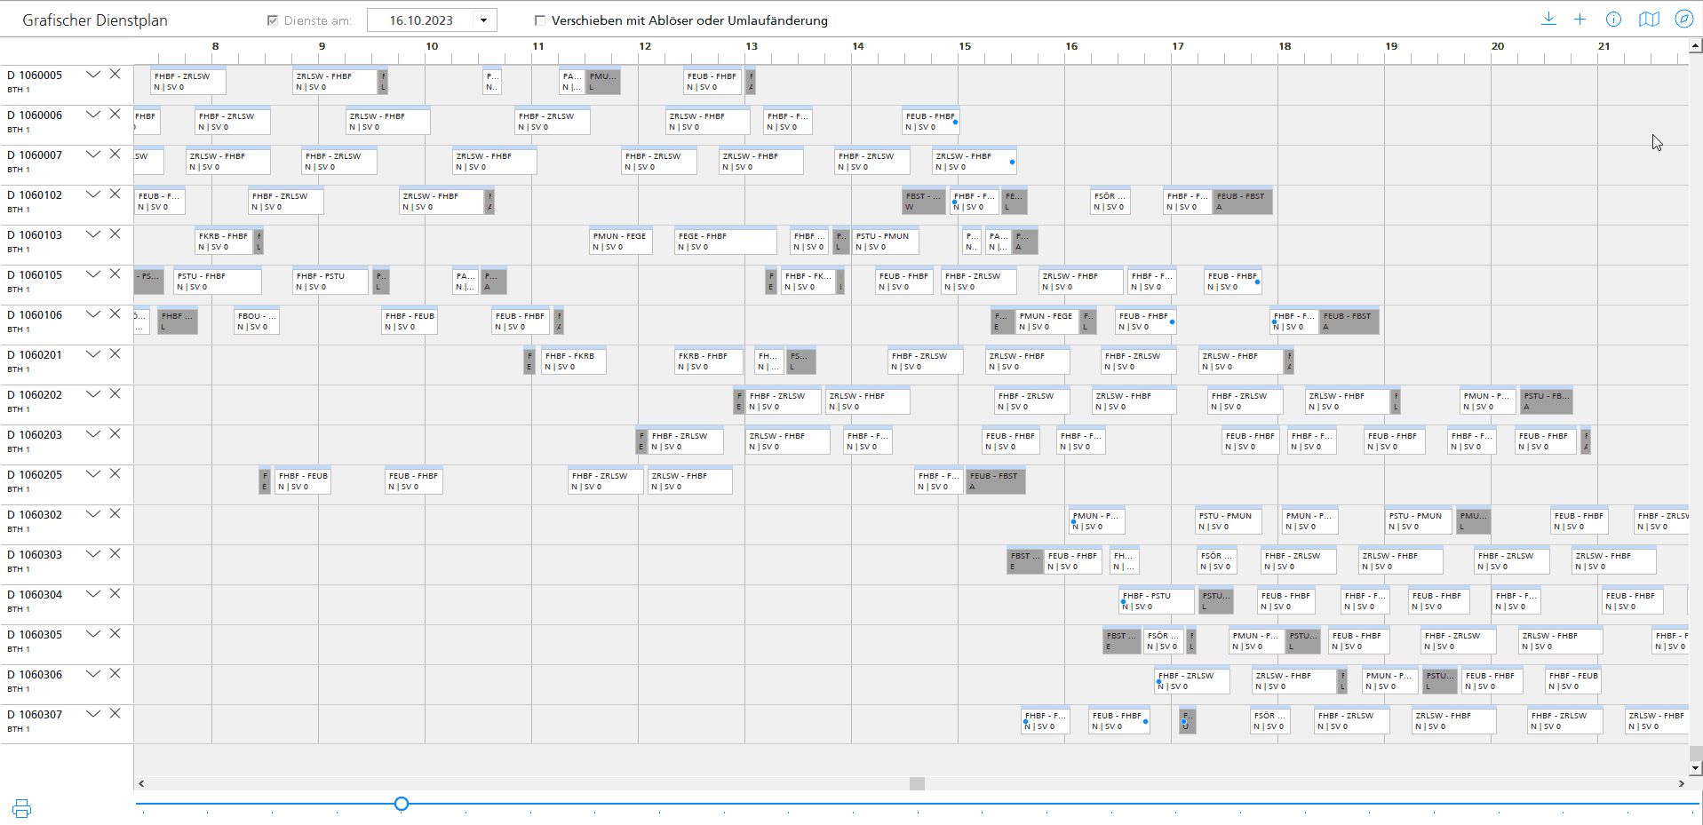Image resolution: width=1703 pixels, height=825 pixels.
Task: Click the printer icon at the bottom left
Action: click(x=22, y=808)
